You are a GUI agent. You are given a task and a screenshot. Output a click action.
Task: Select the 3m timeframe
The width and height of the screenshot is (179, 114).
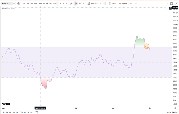coord(28,3)
